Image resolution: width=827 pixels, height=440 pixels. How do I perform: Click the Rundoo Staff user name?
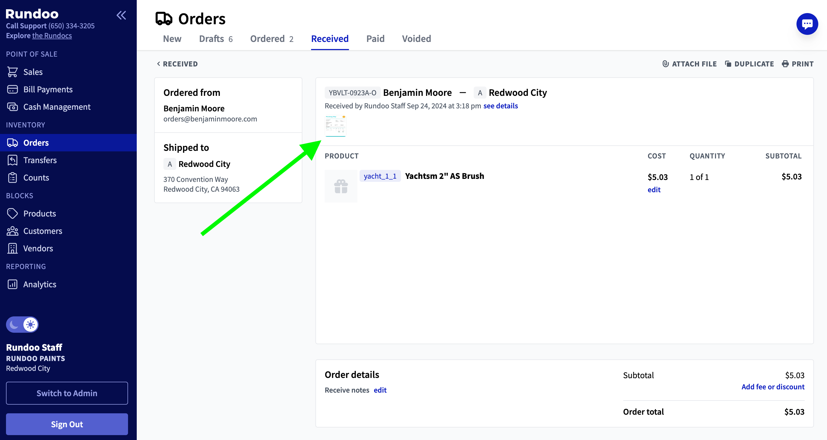34,347
